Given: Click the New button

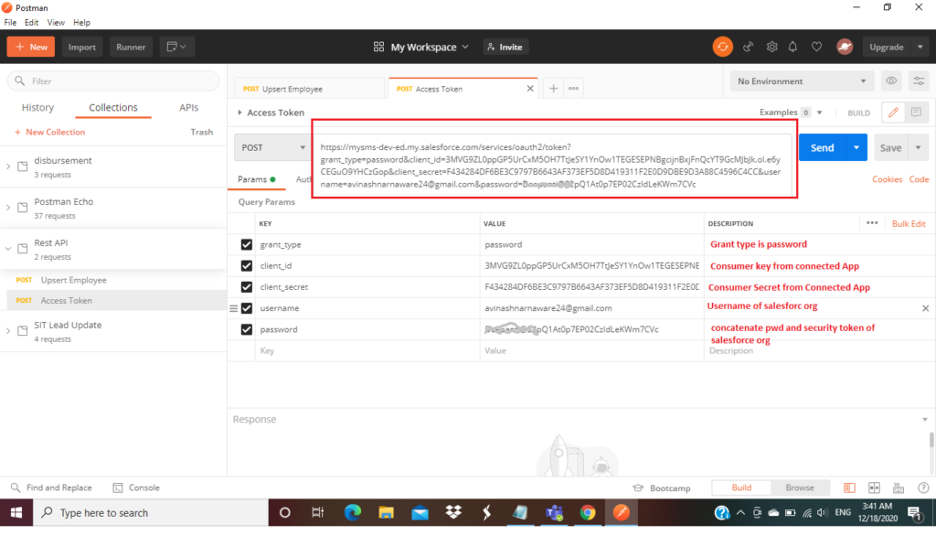Looking at the screenshot, I should (x=31, y=47).
